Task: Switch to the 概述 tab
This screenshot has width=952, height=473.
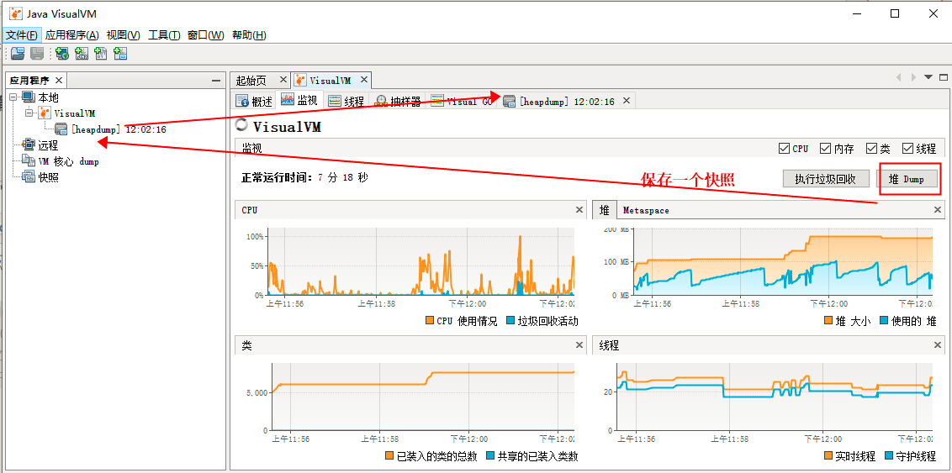Action: [x=254, y=102]
